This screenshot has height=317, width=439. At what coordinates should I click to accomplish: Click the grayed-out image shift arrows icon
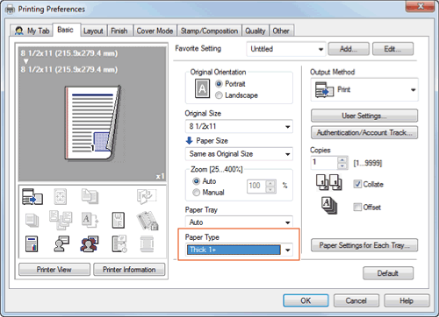click(x=61, y=196)
